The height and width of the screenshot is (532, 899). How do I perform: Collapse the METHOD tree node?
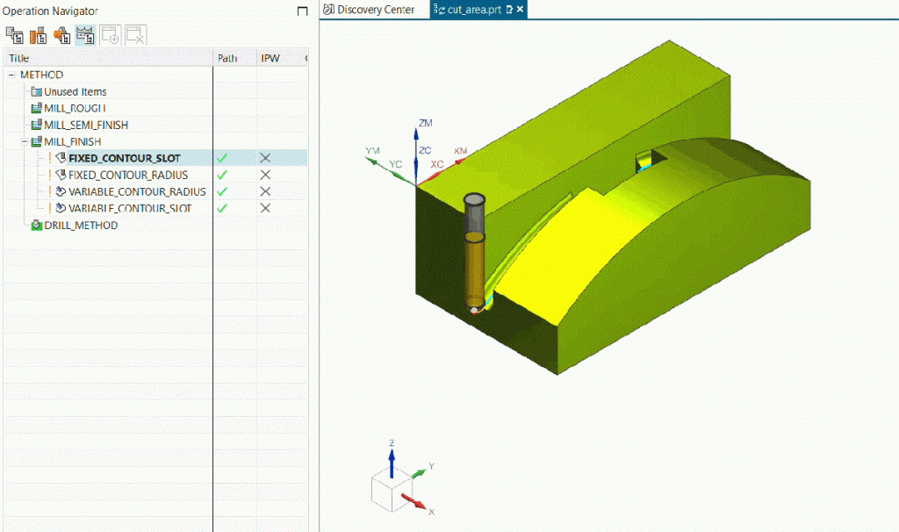(11, 75)
